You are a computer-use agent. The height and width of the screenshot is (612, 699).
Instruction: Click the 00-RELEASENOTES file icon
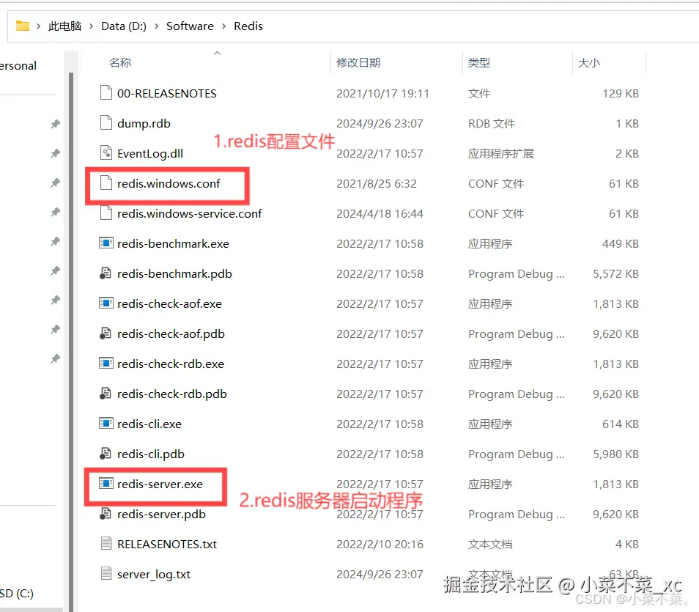[106, 93]
